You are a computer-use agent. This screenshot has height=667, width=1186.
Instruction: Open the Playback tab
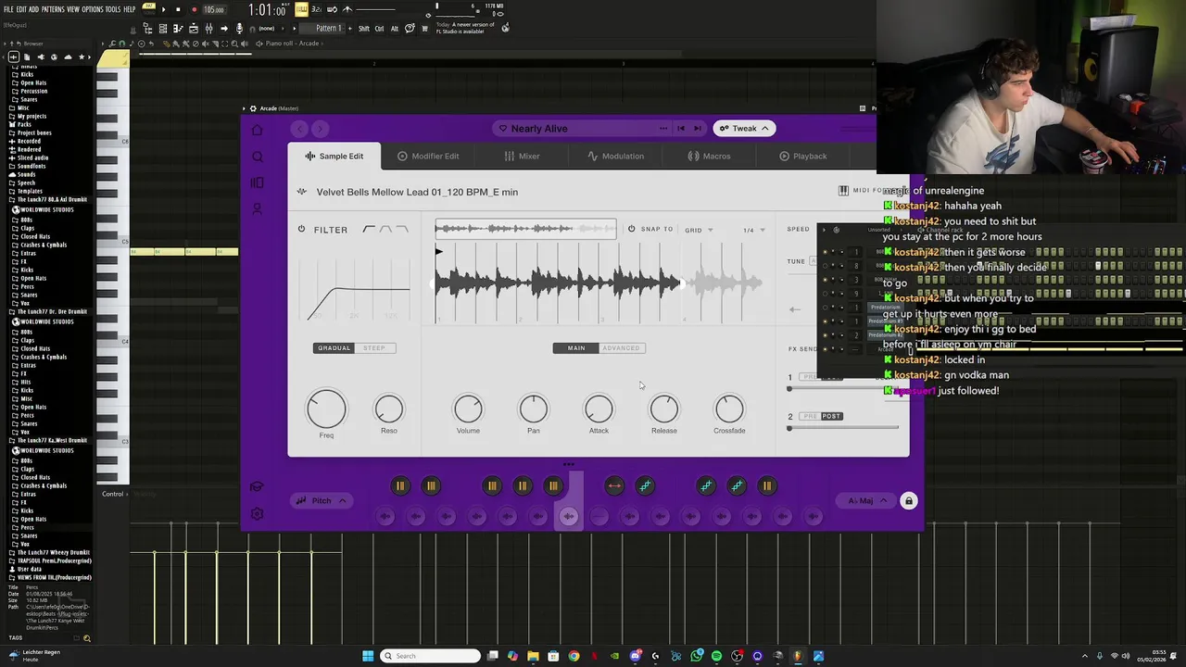click(x=802, y=157)
